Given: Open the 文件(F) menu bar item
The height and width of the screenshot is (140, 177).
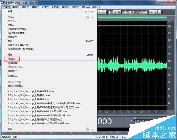Looking at the screenshot, I should tap(6, 7).
